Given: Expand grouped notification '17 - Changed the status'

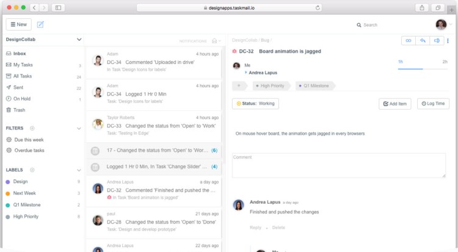Looking at the screenshot, I should coord(154,150).
